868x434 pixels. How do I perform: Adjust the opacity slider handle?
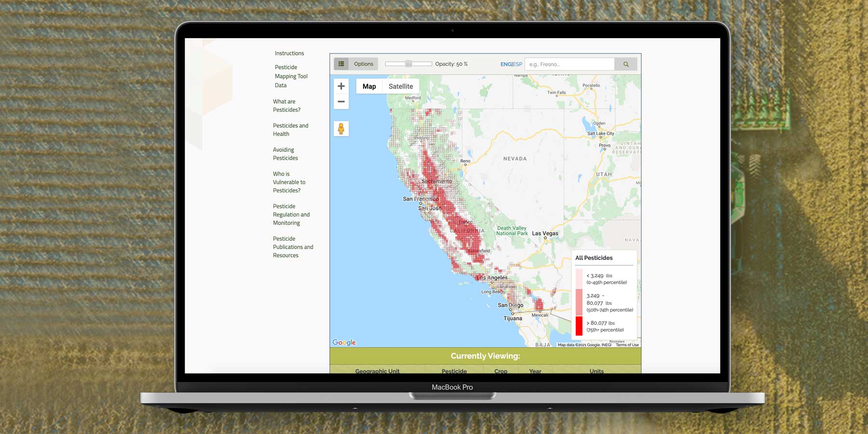[x=408, y=64]
